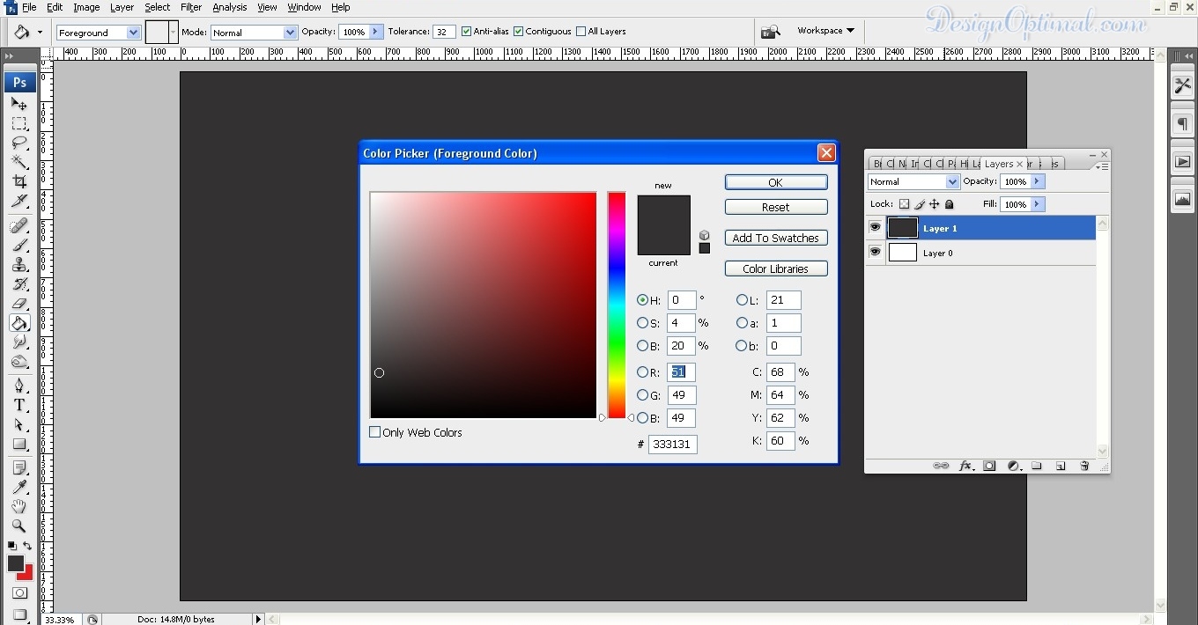1198x625 pixels.
Task: Select the Zoom magnifier tool
Action: [x=19, y=526]
